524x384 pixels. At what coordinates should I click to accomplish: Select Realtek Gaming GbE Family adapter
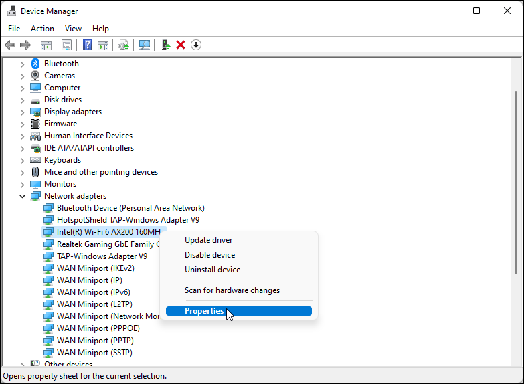click(108, 244)
